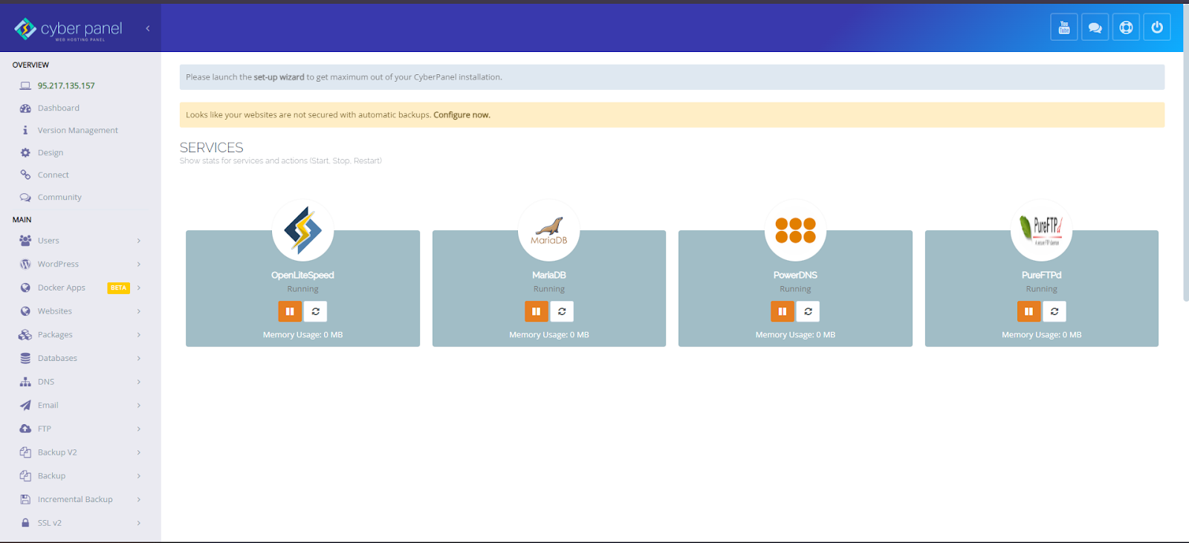The width and height of the screenshot is (1189, 543).
Task: Click the DNS sitemap icon
Action: (25, 382)
